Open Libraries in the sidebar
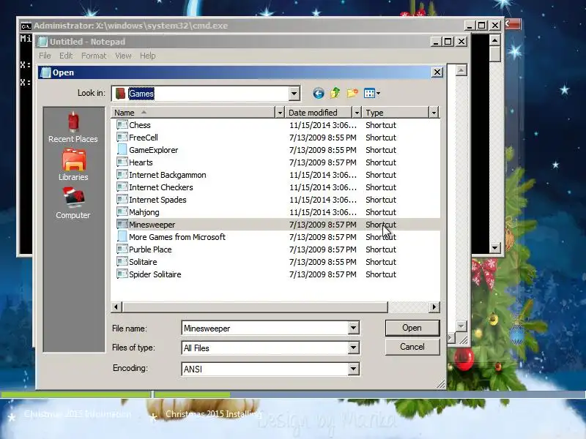Screen dimensions: 586x439 point(73,165)
